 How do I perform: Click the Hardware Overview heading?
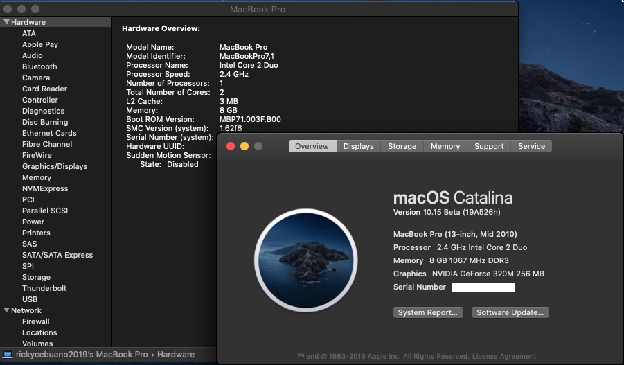(x=161, y=28)
